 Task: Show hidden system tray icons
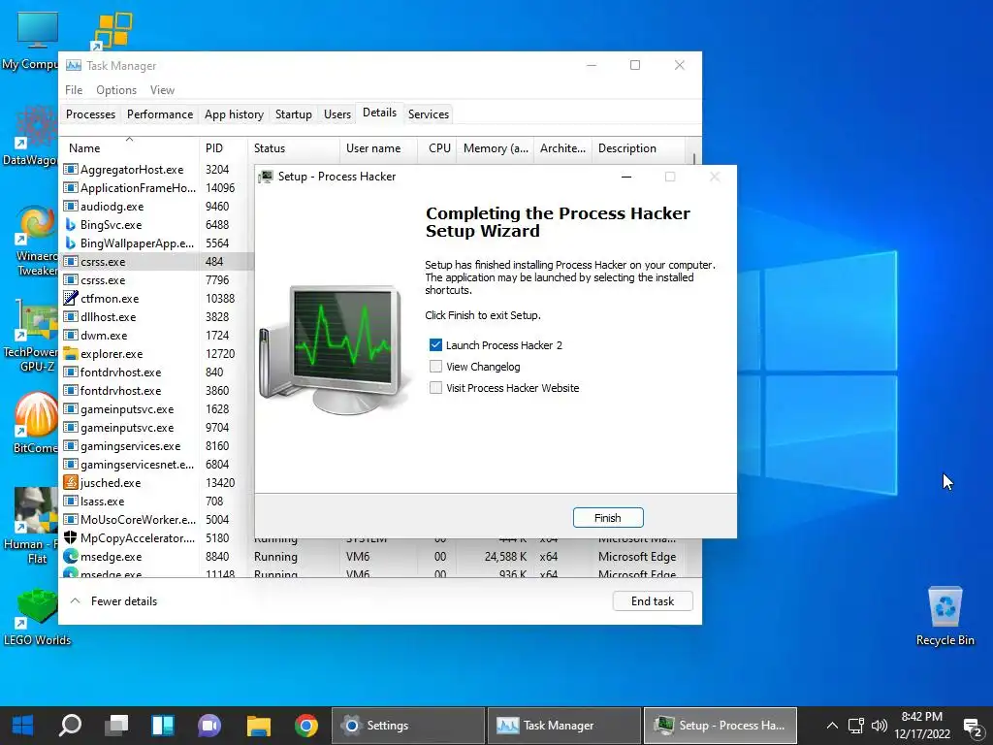click(832, 726)
